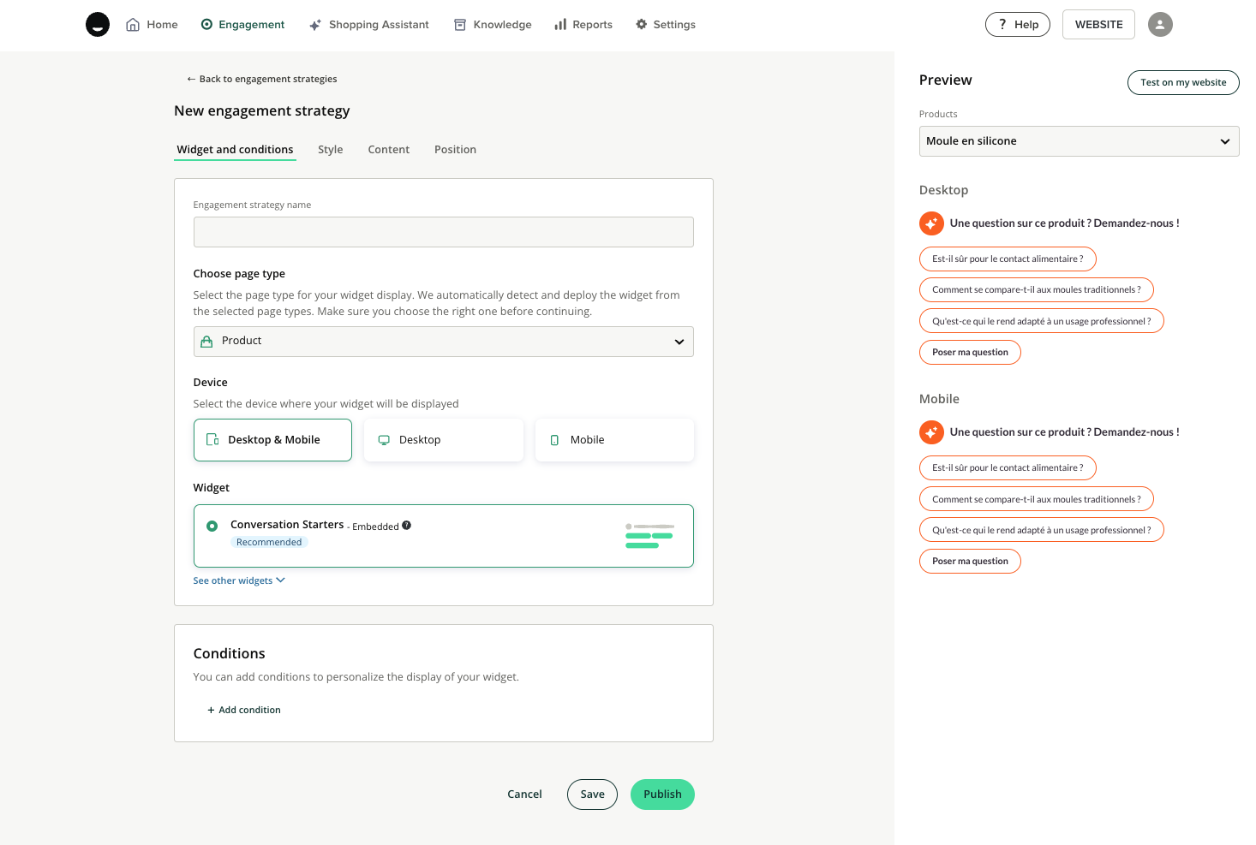This screenshot has height=845, width=1256.
Task: Select the Mobile only device option
Action: (614, 440)
